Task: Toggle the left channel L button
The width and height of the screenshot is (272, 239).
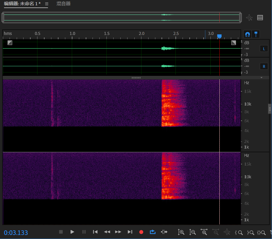Action: tap(264, 49)
